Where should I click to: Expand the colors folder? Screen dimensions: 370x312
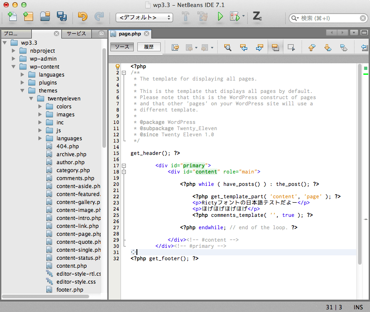pyautogui.click(x=40, y=107)
